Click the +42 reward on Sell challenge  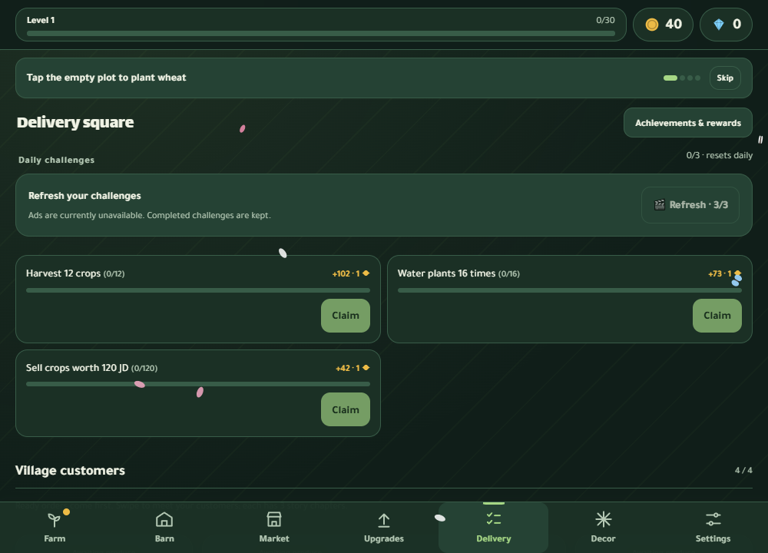pos(353,368)
